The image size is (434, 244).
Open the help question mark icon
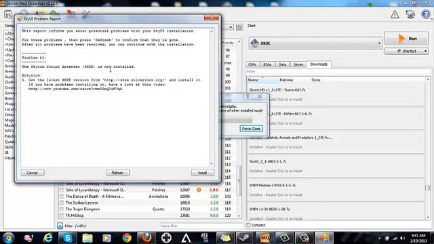click(x=426, y=14)
